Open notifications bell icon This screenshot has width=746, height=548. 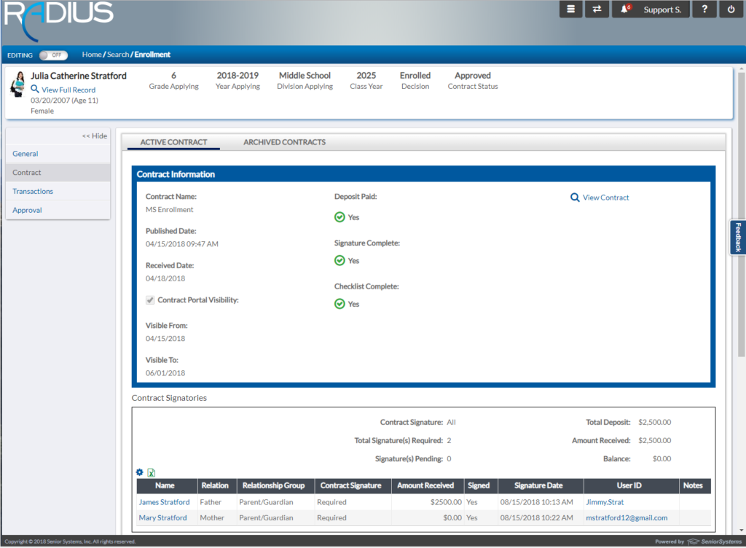tap(625, 9)
